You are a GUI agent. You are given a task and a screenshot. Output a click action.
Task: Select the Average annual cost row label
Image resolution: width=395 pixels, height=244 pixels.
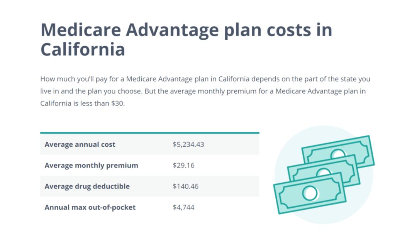pyautogui.click(x=80, y=145)
